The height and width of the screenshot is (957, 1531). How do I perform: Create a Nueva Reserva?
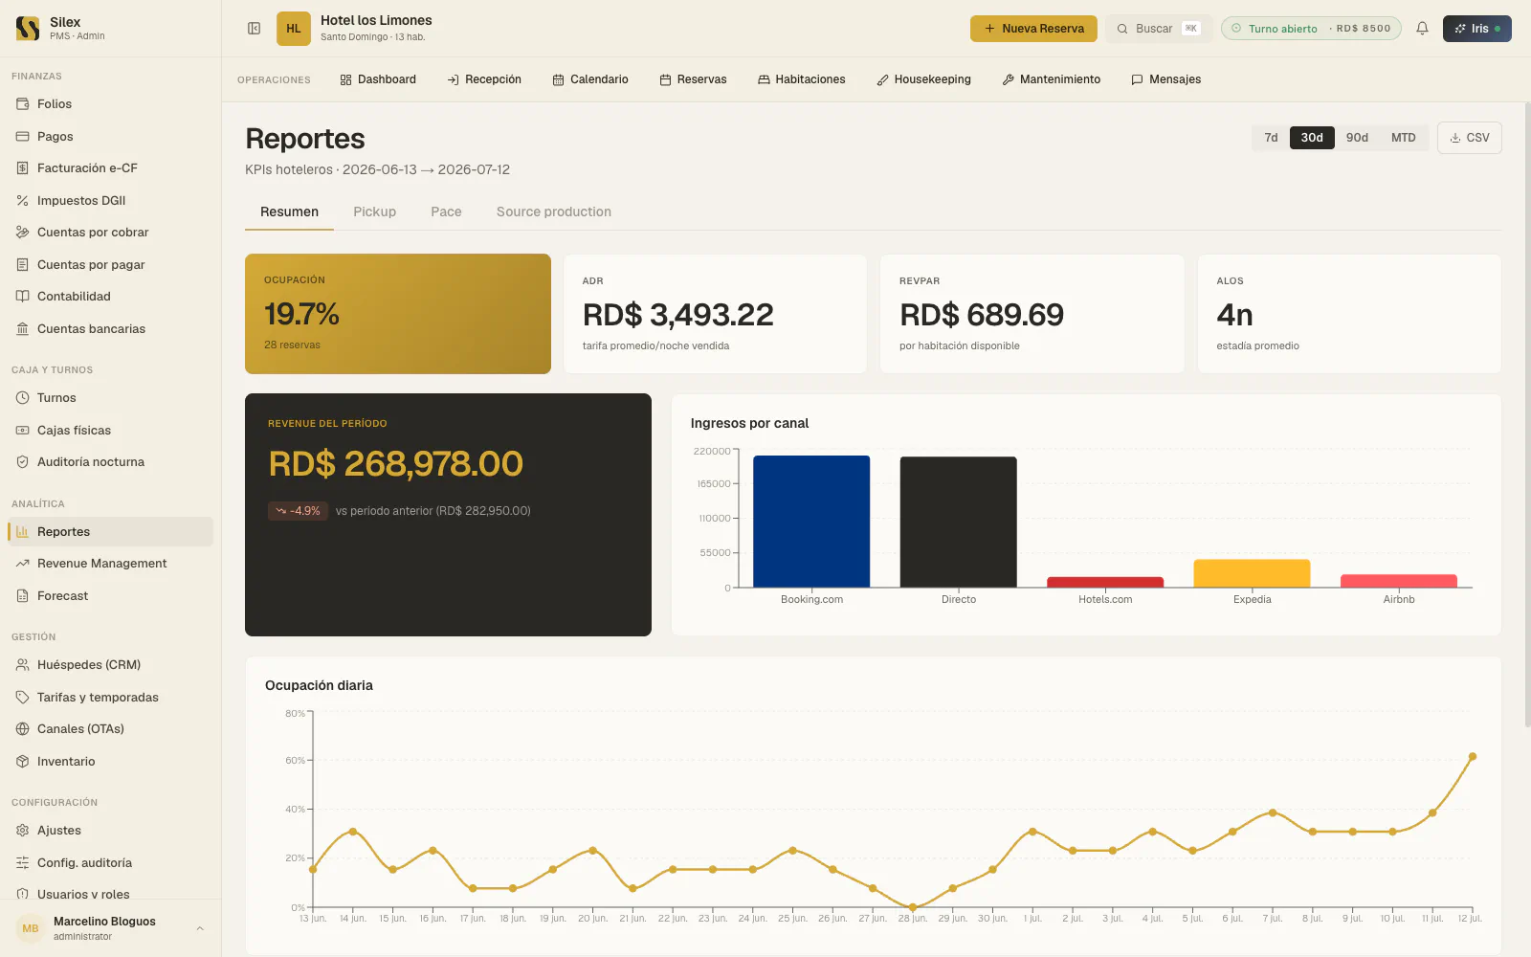(1034, 29)
